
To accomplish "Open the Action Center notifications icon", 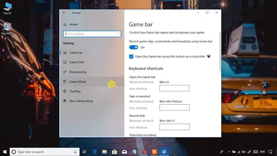I will point(270,152).
